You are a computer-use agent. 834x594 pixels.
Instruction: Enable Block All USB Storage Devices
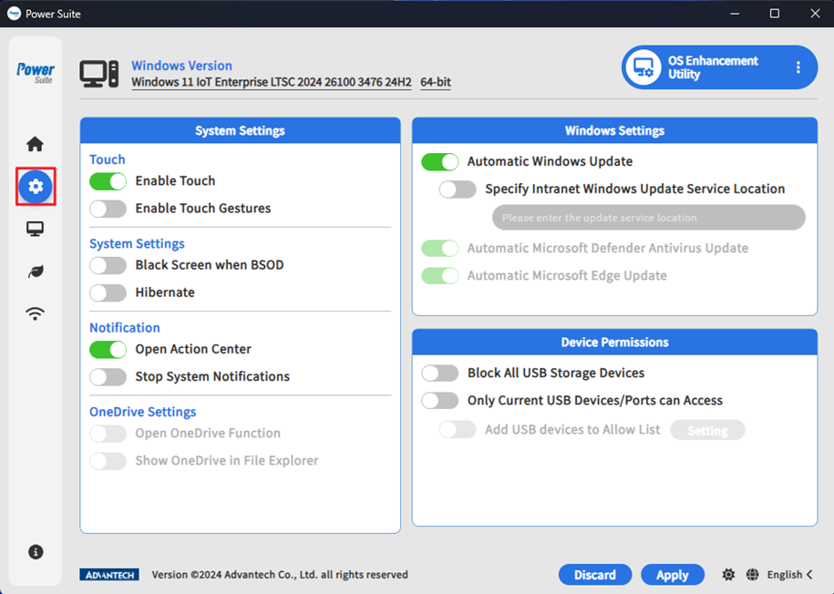439,373
